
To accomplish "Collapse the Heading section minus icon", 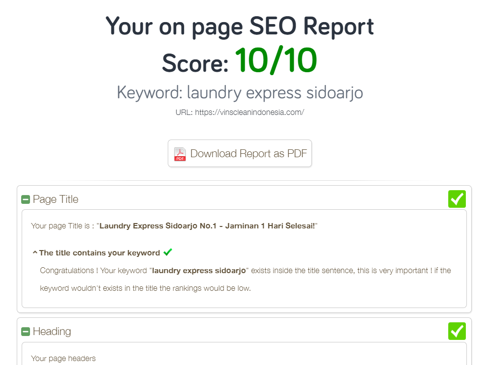I will [26, 331].
